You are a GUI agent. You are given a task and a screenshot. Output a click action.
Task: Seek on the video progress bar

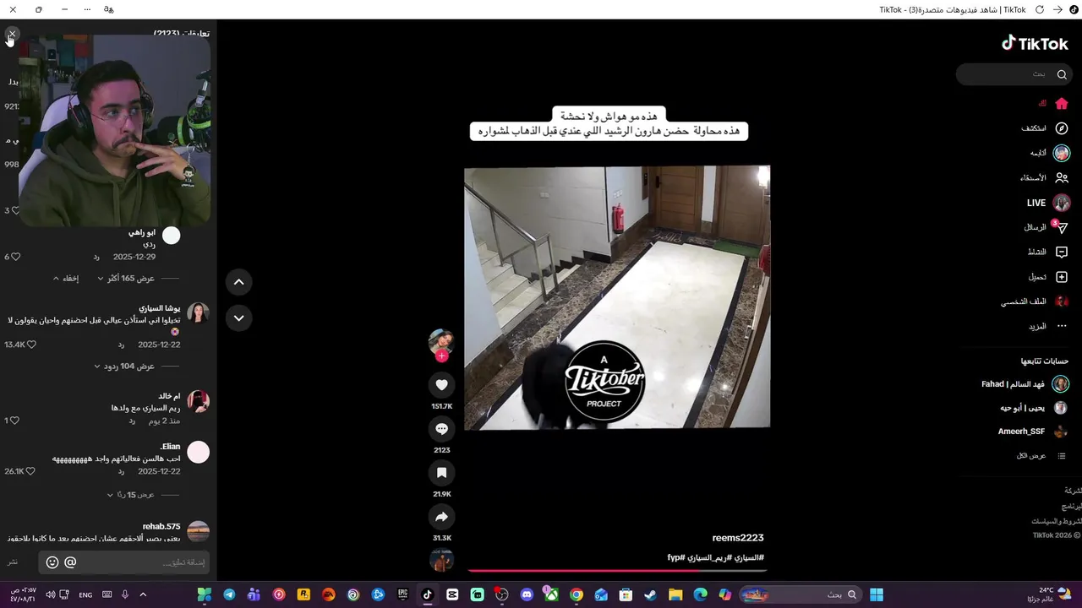[x=617, y=571]
